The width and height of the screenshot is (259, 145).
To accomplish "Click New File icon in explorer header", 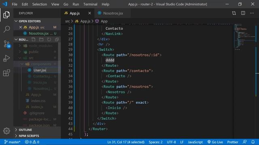I will point(34,39).
